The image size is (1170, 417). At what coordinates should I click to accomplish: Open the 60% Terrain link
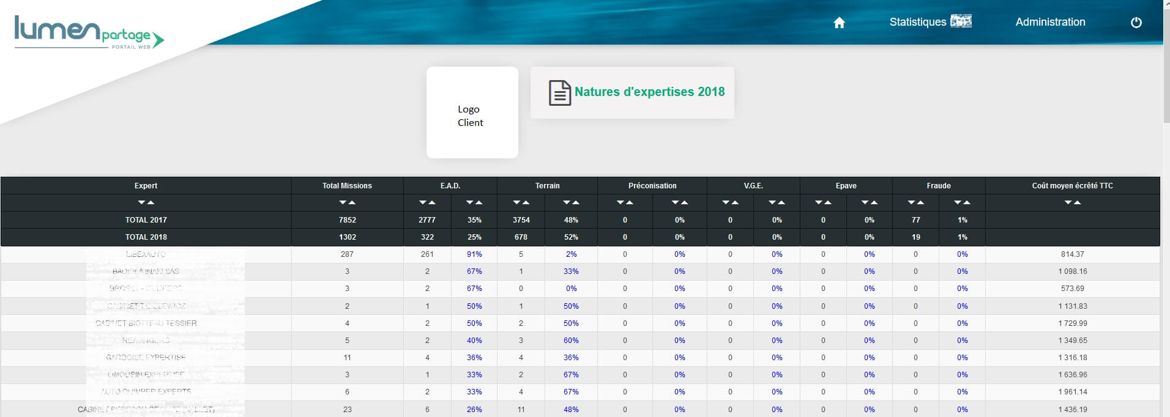[571, 341]
